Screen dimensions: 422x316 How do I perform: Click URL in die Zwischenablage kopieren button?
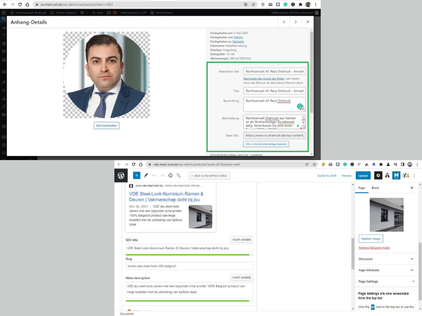(266, 144)
